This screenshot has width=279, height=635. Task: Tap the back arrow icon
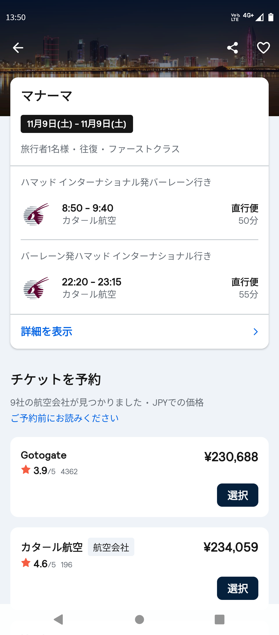coord(18,48)
